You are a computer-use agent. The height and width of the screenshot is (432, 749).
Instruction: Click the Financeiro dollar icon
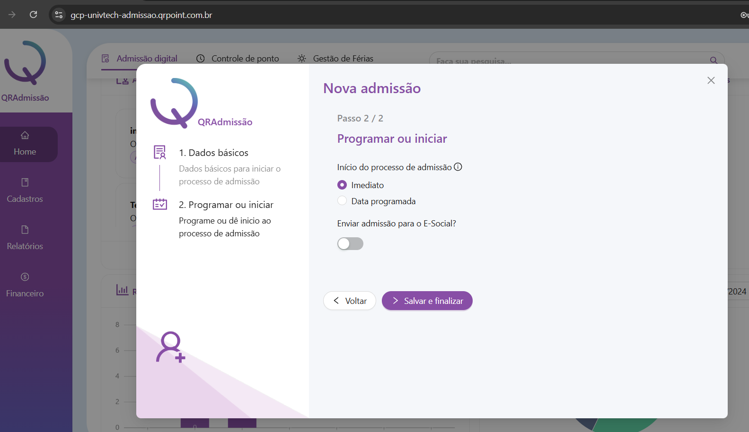point(25,277)
